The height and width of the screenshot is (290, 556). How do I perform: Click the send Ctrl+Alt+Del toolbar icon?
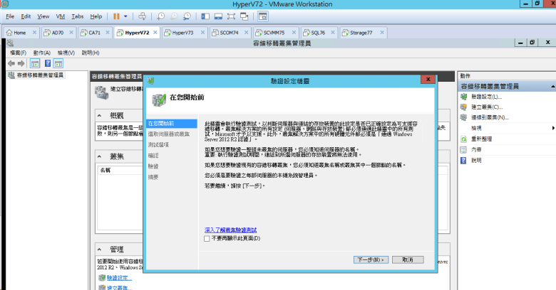click(x=142, y=16)
